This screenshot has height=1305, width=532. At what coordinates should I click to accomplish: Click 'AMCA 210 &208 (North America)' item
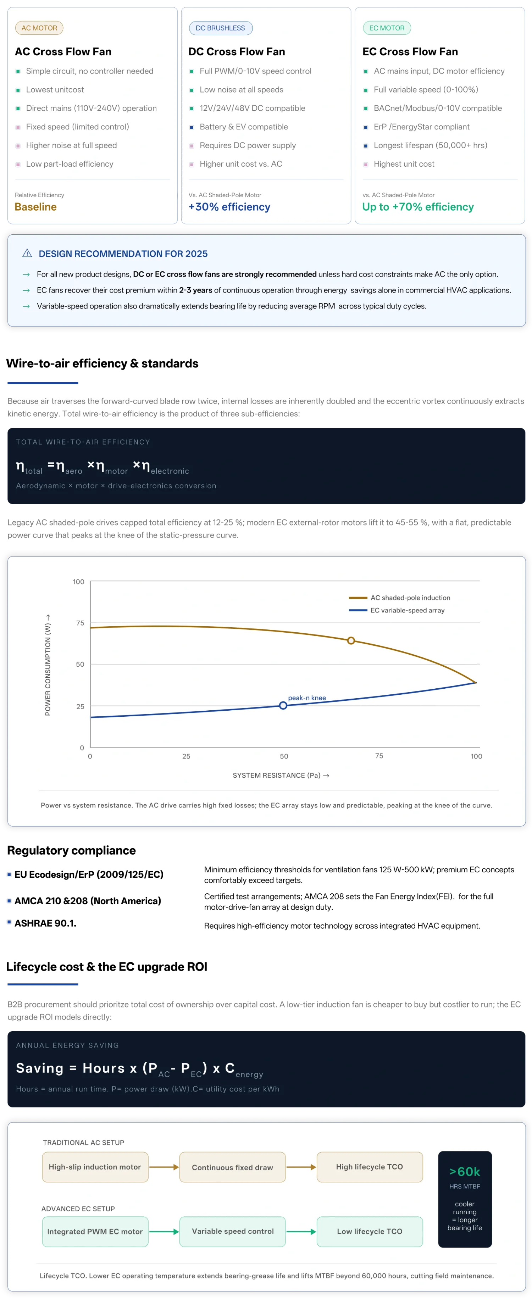(x=88, y=901)
